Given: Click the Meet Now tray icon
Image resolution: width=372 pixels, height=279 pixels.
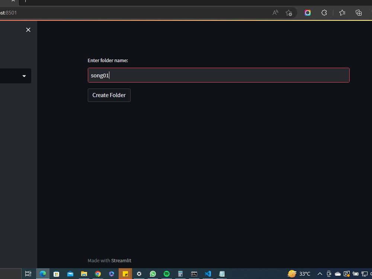Looking at the screenshot, I should point(328,274).
